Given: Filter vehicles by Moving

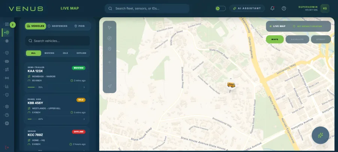Looking at the screenshot, I should 49,53.
